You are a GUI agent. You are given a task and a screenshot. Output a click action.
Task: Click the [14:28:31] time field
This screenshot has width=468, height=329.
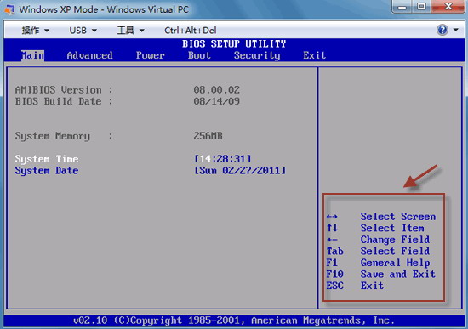coord(223,159)
